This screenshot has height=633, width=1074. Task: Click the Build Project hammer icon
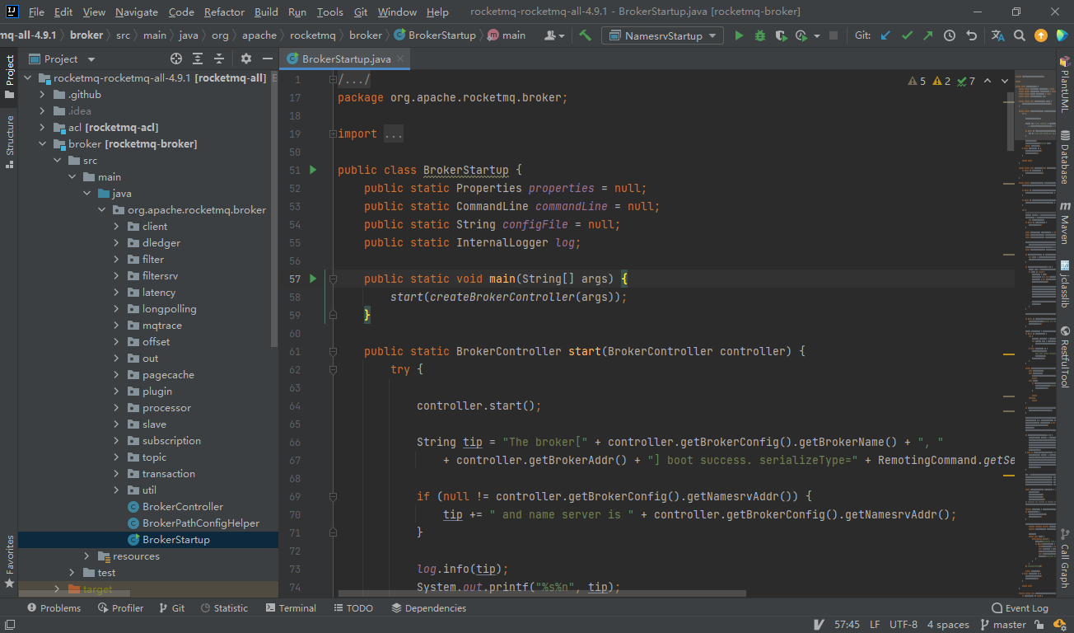(x=586, y=35)
